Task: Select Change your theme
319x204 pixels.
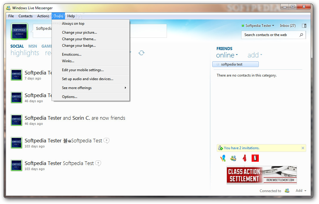Action: [x=91, y=39]
